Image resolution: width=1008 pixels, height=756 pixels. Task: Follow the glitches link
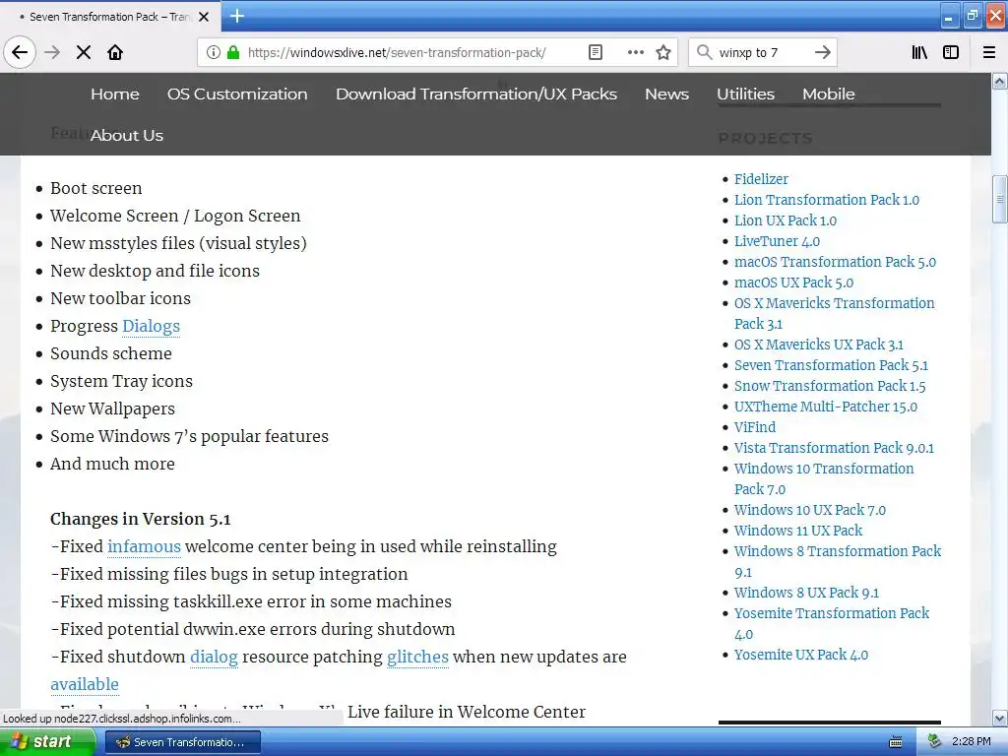tap(417, 657)
